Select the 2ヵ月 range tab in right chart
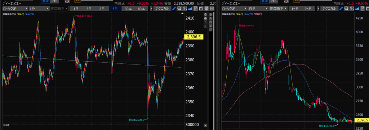The image size is (369, 130). [x=308, y=9]
